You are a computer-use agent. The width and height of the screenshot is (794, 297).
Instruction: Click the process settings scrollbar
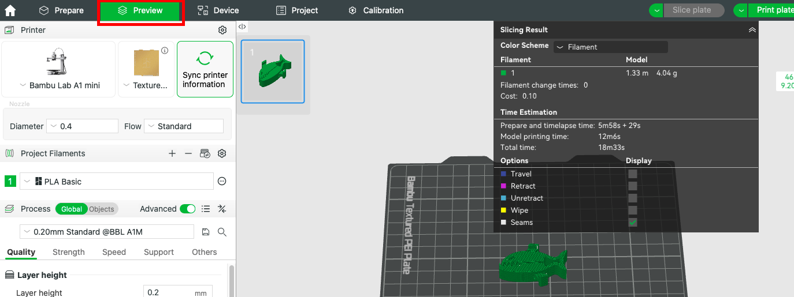[x=232, y=281]
